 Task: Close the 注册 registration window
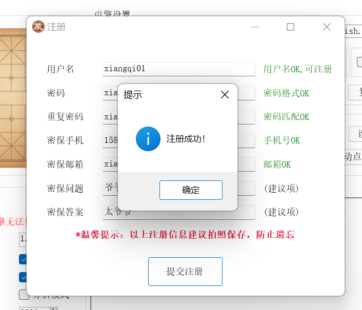pos(327,27)
